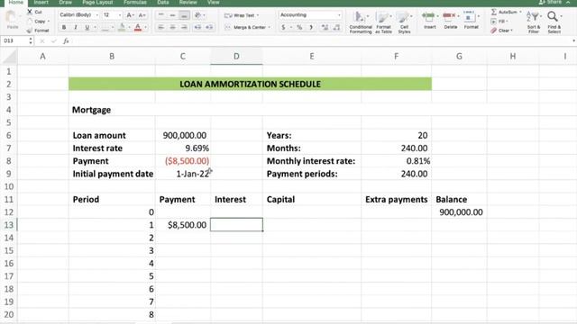Click the select-all corner triangle
Screen dimensions: 577x324
pyautogui.click(x=10, y=57)
